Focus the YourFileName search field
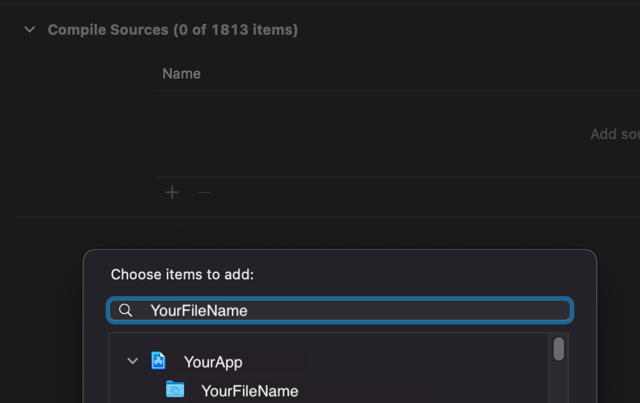This screenshot has height=403, width=640. coord(340,311)
